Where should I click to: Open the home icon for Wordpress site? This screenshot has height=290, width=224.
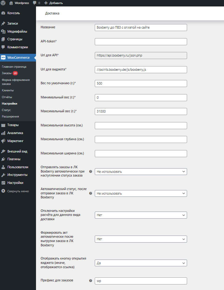click(x=11, y=3)
